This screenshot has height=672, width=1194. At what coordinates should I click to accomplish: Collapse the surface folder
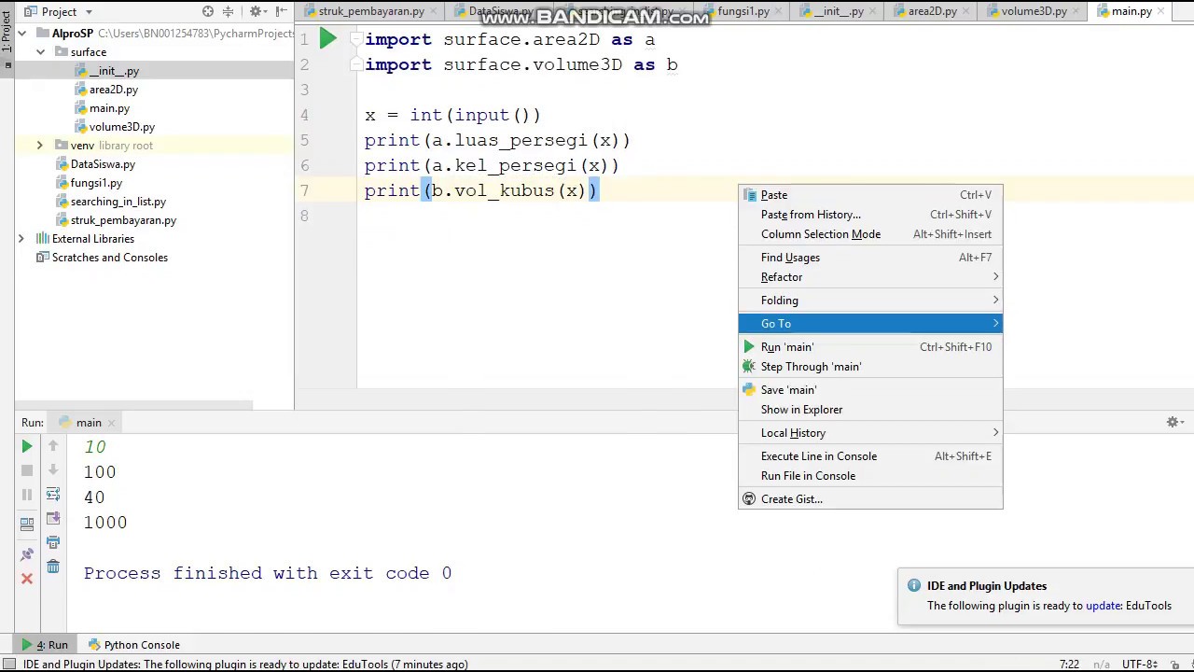tap(40, 52)
